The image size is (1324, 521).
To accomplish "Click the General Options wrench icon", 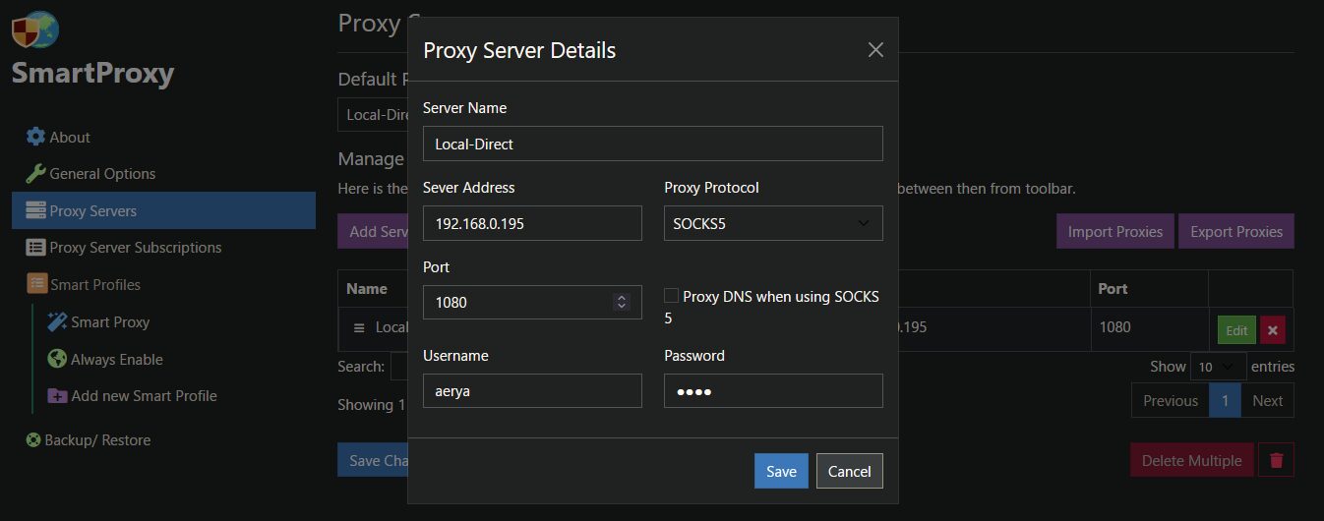I will tap(35, 174).
